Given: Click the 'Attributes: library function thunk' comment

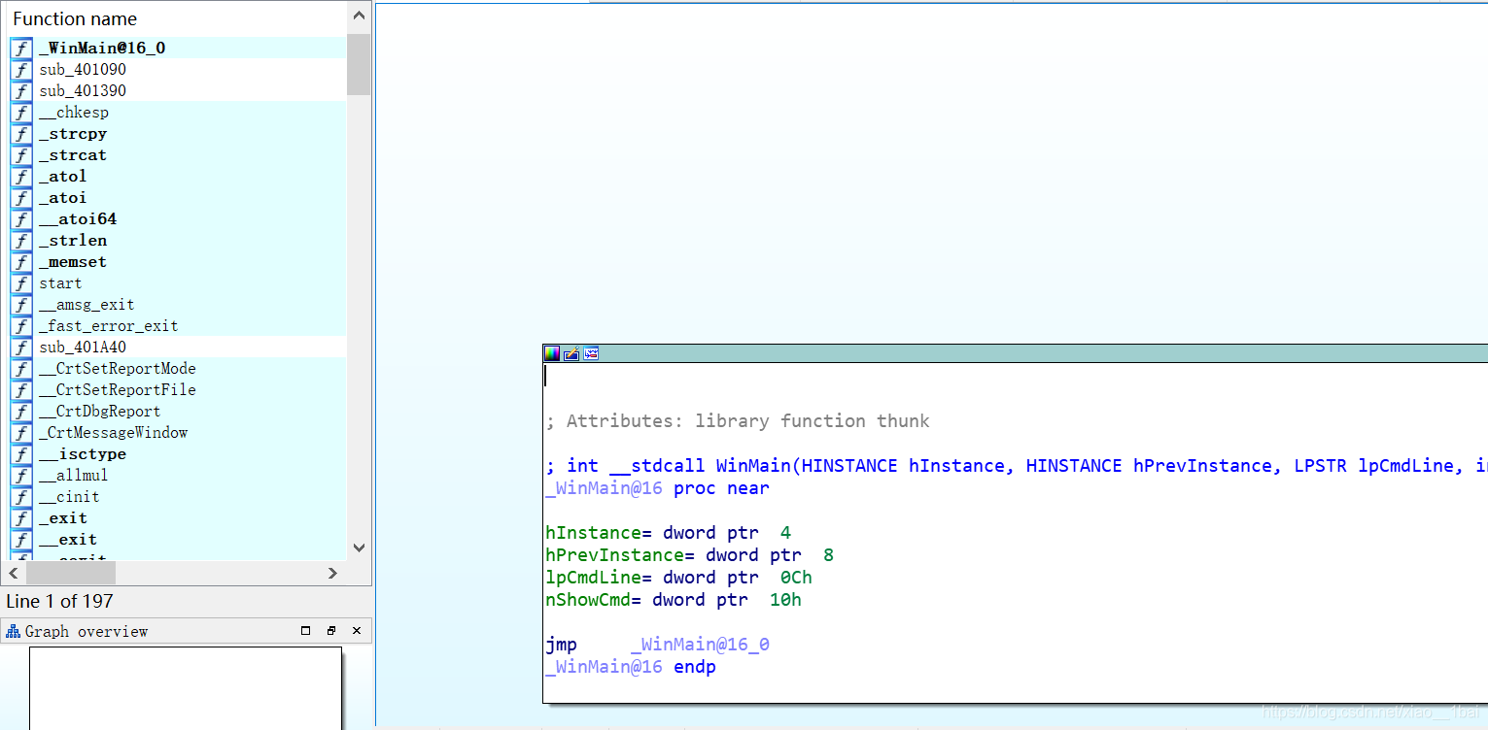Looking at the screenshot, I should (738, 421).
